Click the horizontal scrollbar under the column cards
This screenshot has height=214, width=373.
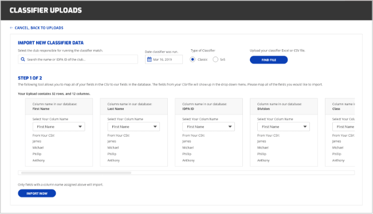pyautogui.click(x=76, y=173)
